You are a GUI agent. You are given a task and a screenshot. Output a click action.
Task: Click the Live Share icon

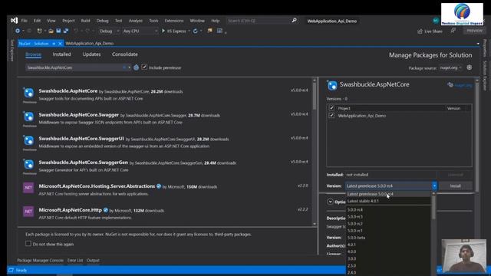(420, 31)
